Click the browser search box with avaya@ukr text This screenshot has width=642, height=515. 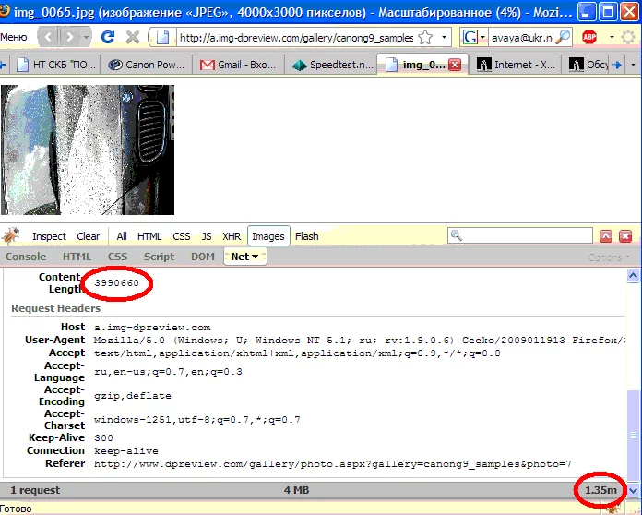(522, 38)
